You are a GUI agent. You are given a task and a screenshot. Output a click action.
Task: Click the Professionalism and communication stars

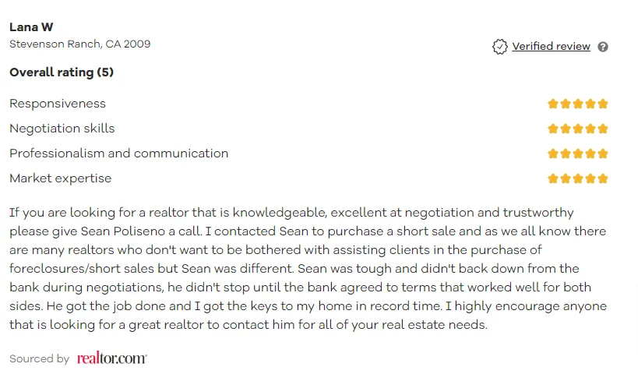[578, 153]
